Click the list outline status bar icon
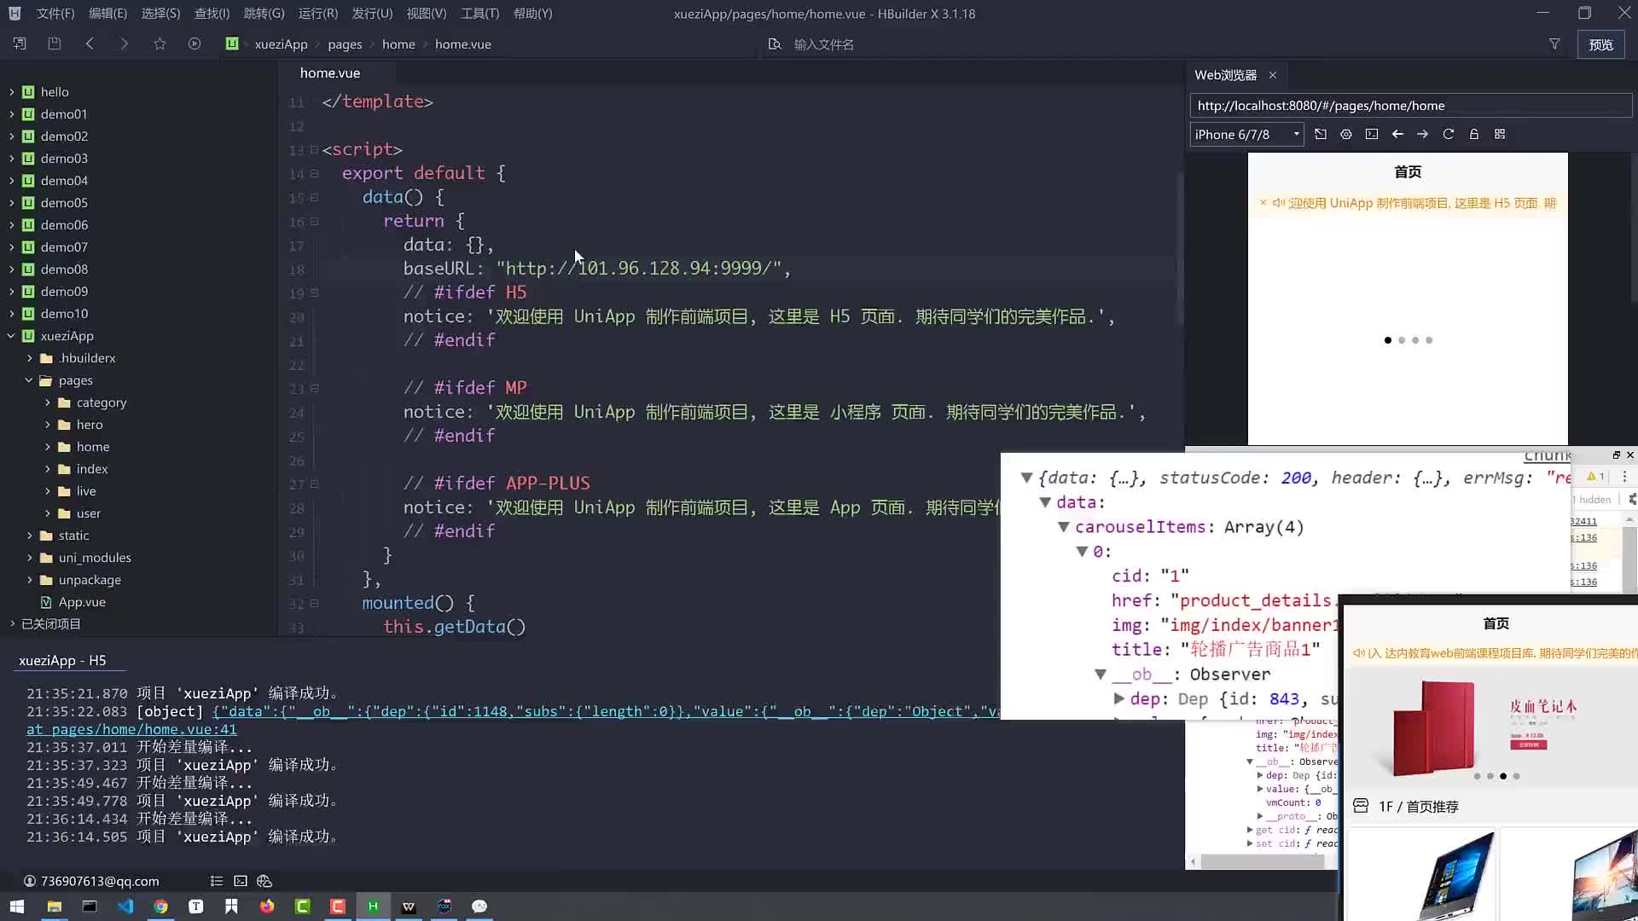 pyautogui.click(x=217, y=881)
